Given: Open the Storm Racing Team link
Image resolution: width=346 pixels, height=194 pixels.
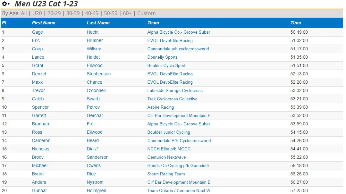Looking at the screenshot, I should point(166,174).
